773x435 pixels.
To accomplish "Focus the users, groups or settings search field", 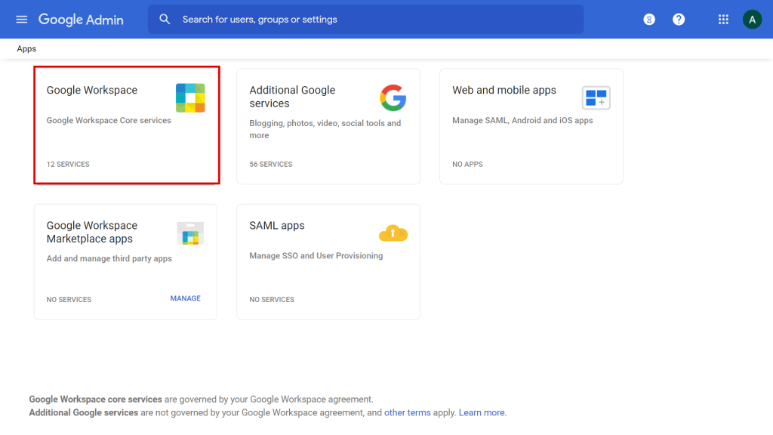I will point(365,19).
